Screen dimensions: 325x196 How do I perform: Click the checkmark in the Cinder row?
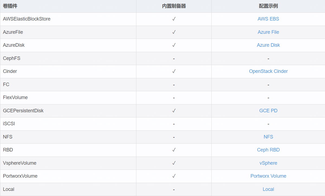click(x=174, y=71)
